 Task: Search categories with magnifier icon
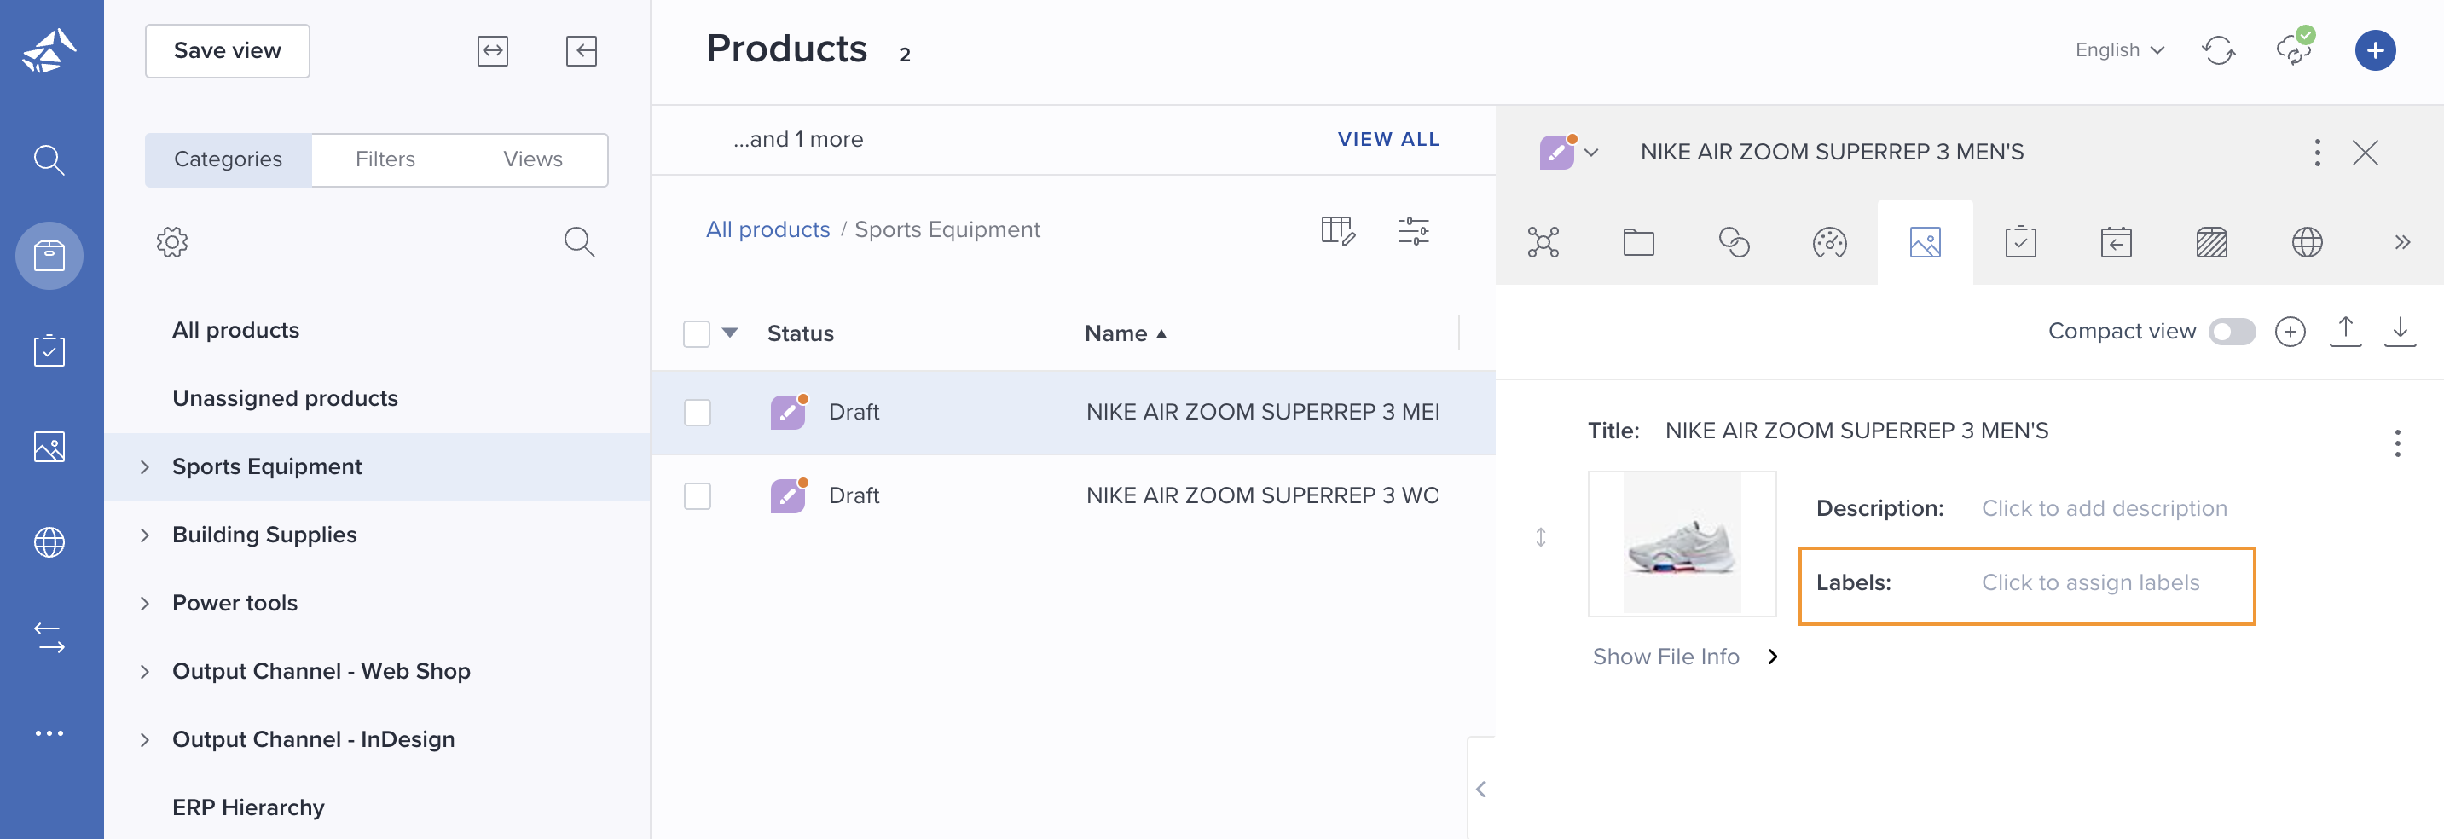[580, 242]
